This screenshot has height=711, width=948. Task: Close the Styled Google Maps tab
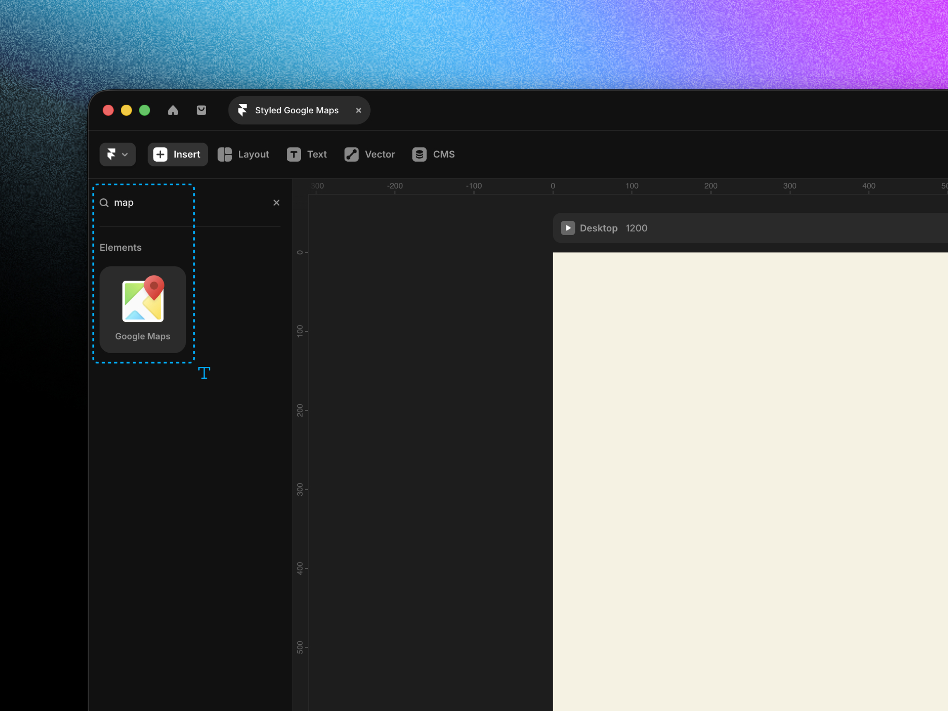359,110
